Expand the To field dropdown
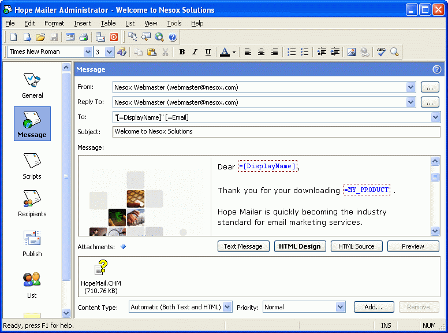Image resolution: width=448 pixels, height=333 pixels. point(435,117)
